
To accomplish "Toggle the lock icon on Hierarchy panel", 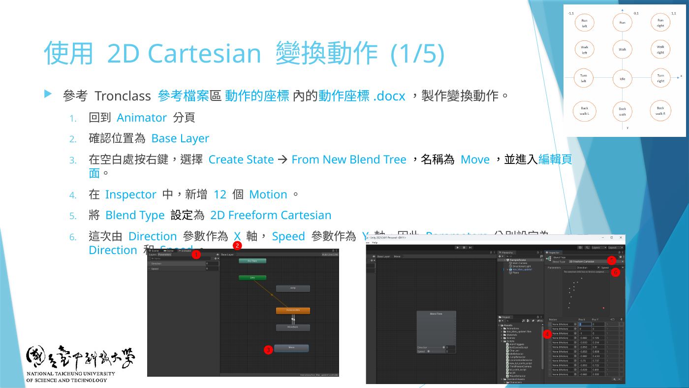I will [x=538, y=253].
